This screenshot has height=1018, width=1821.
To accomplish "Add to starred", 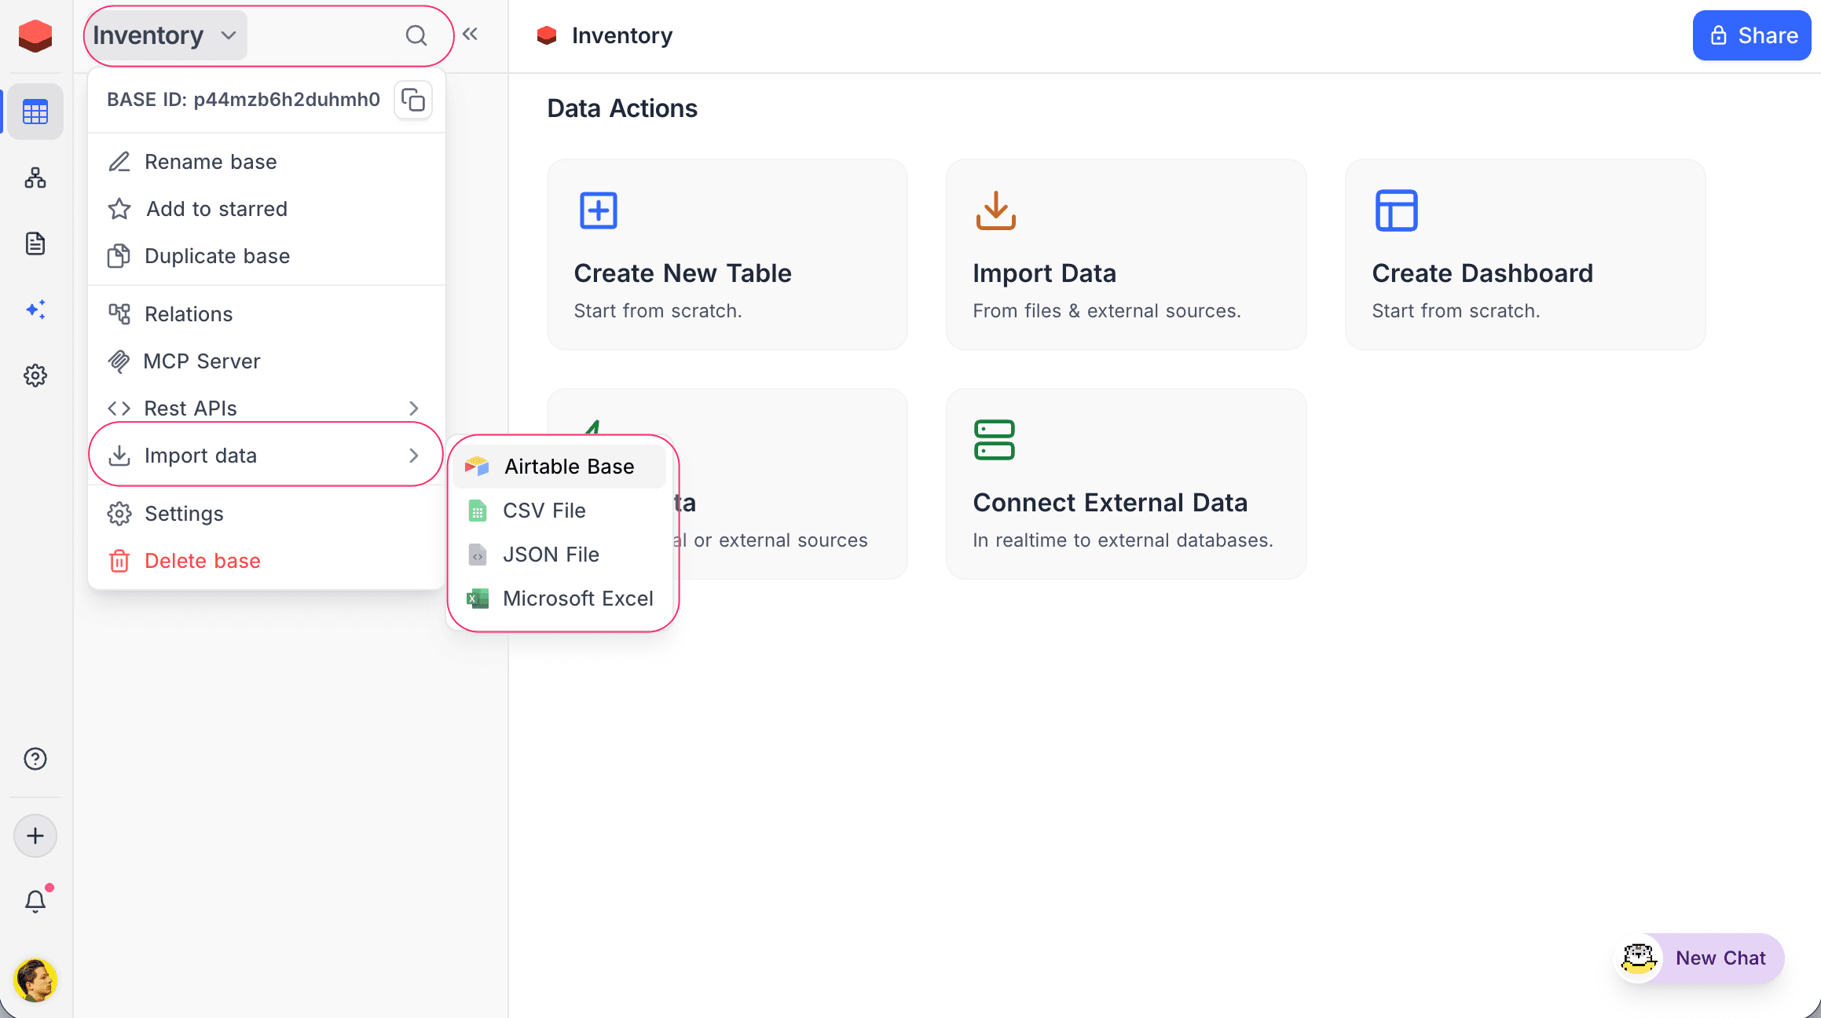I will pyautogui.click(x=216, y=209).
